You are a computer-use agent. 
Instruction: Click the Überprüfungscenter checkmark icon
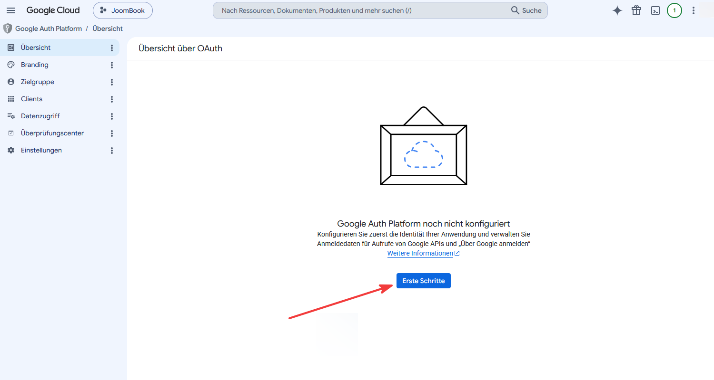pyautogui.click(x=11, y=133)
